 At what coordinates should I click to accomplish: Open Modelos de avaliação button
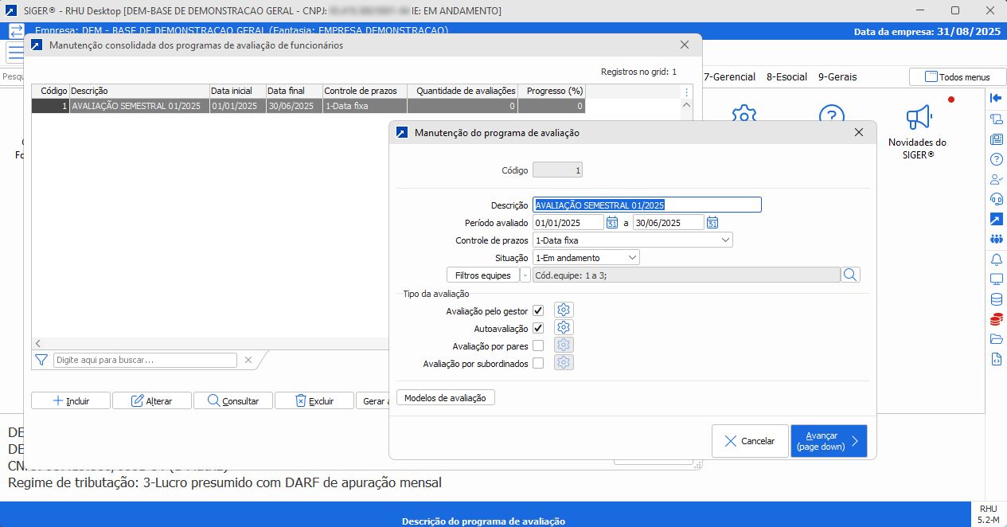coord(445,397)
